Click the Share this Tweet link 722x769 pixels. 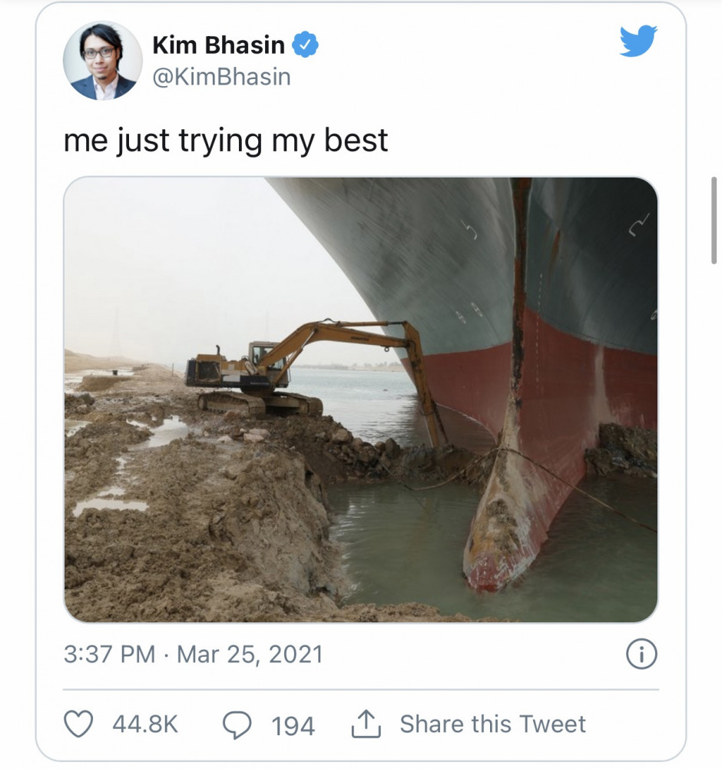pyautogui.click(x=493, y=724)
